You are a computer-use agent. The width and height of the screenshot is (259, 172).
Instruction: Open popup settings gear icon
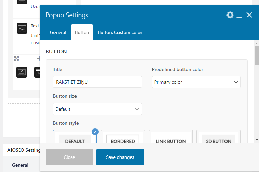pyautogui.click(x=230, y=15)
